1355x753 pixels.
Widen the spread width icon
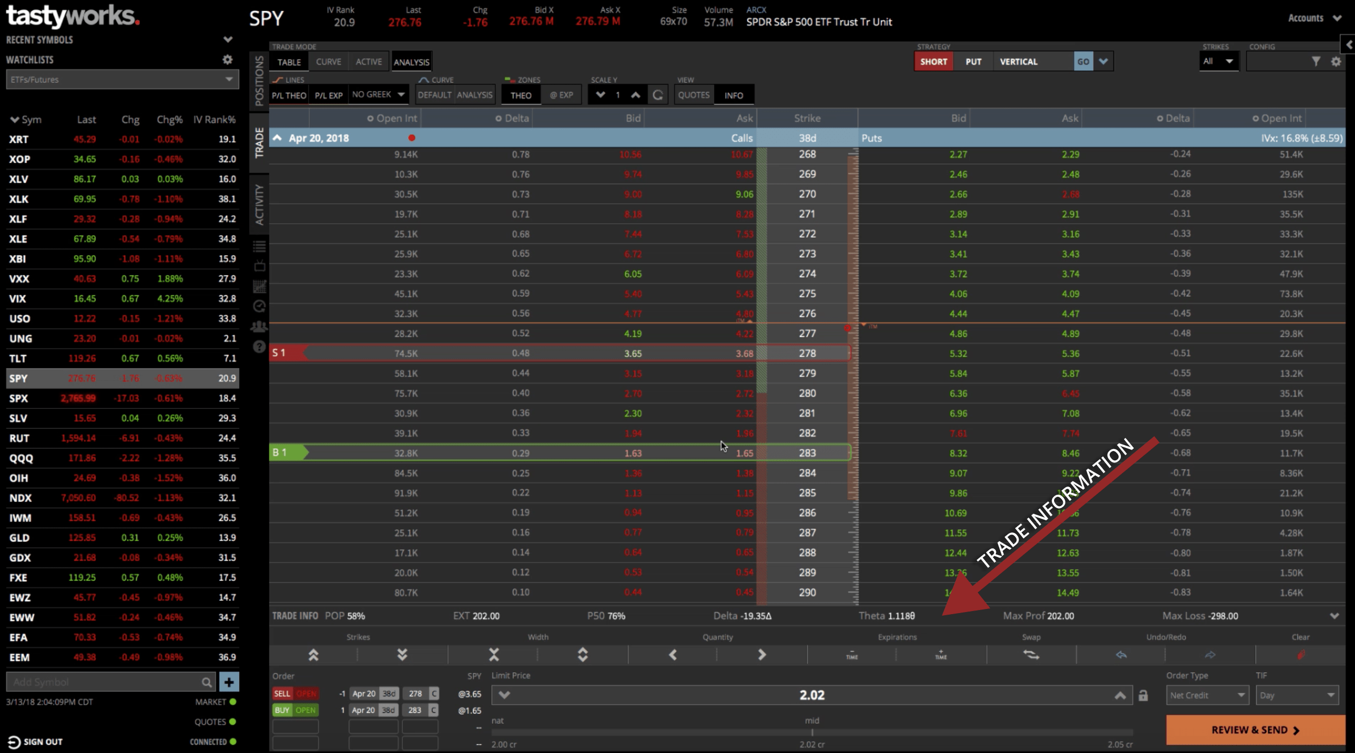pyautogui.click(x=582, y=655)
